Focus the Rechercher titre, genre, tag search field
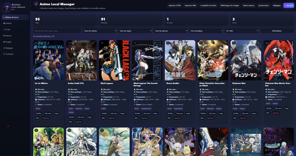296x156 pixels. click(57, 31)
